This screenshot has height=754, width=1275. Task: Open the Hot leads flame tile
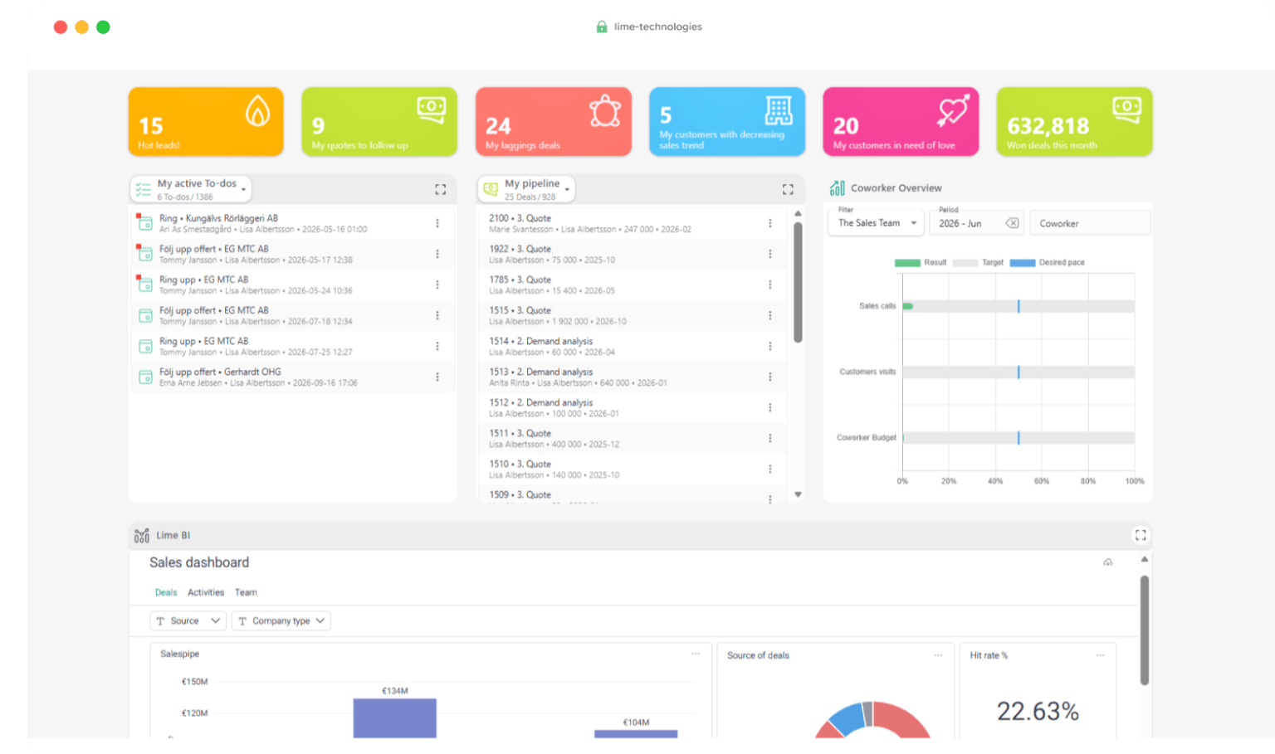206,121
